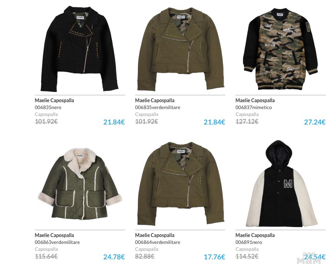
Task: Open the camouflage bomber jacket image
Action: 280,49
